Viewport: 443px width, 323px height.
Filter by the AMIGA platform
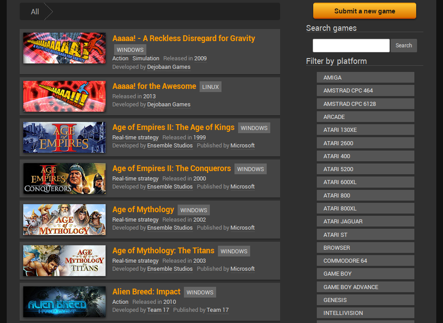click(365, 77)
